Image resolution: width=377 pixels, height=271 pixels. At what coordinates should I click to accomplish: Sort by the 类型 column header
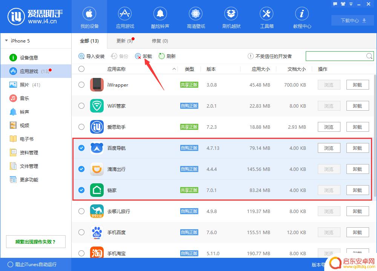point(189,69)
